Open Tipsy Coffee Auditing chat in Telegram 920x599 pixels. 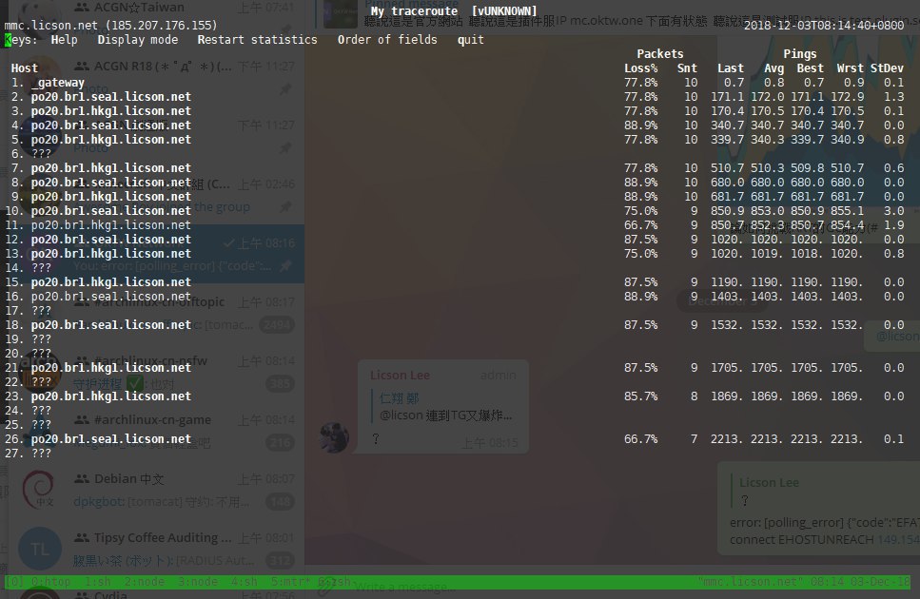[x=156, y=549]
